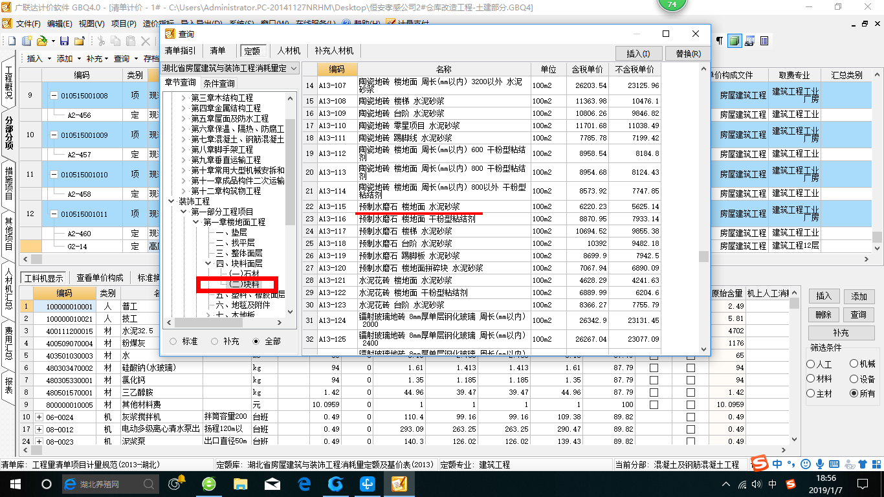Click the list document icon at toolbar end

click(764, 41)
